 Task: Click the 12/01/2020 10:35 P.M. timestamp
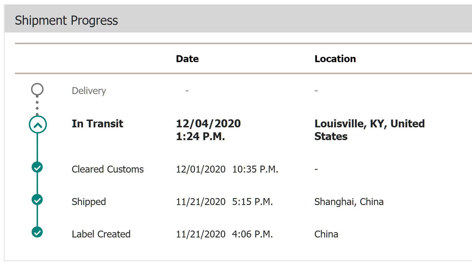[x=227, y=169]
